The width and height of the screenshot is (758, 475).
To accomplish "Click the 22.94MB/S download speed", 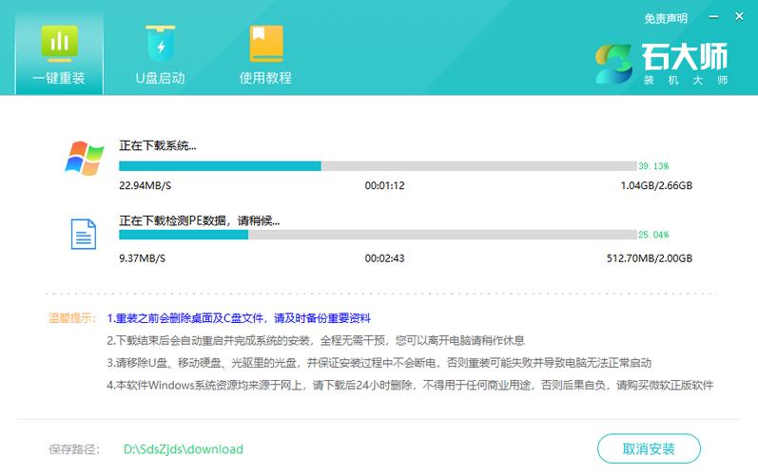I will pos(145,185).
